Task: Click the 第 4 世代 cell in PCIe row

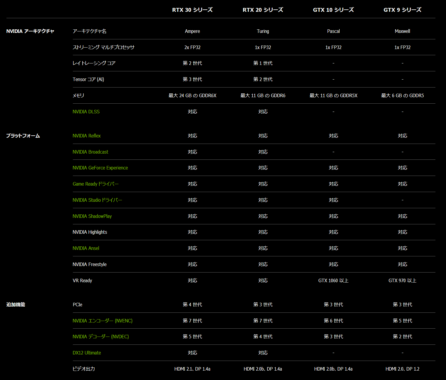Action: click(x=192, y=305)
